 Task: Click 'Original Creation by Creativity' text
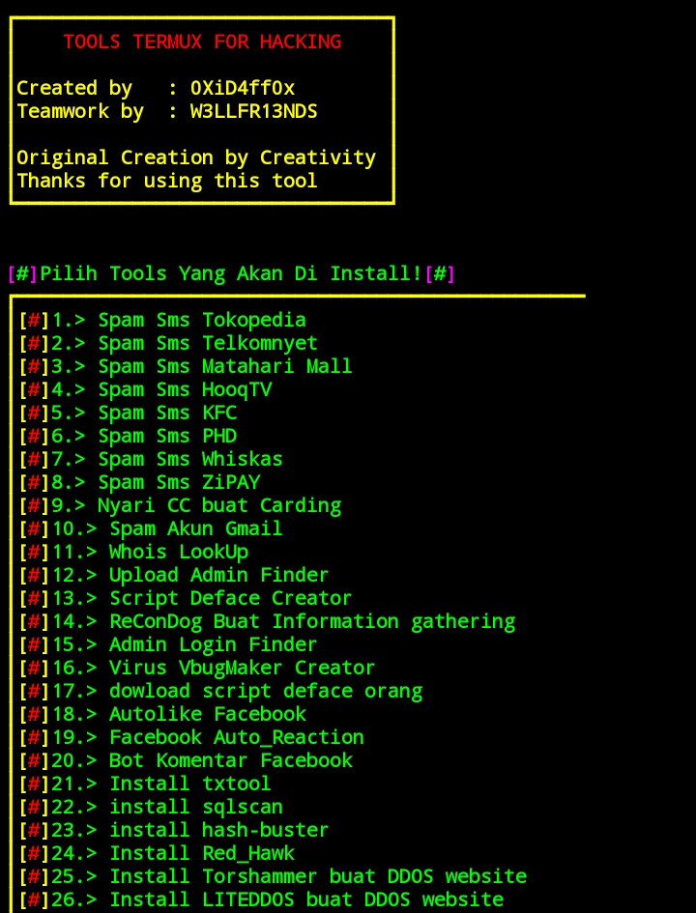[x=196, y=157]
